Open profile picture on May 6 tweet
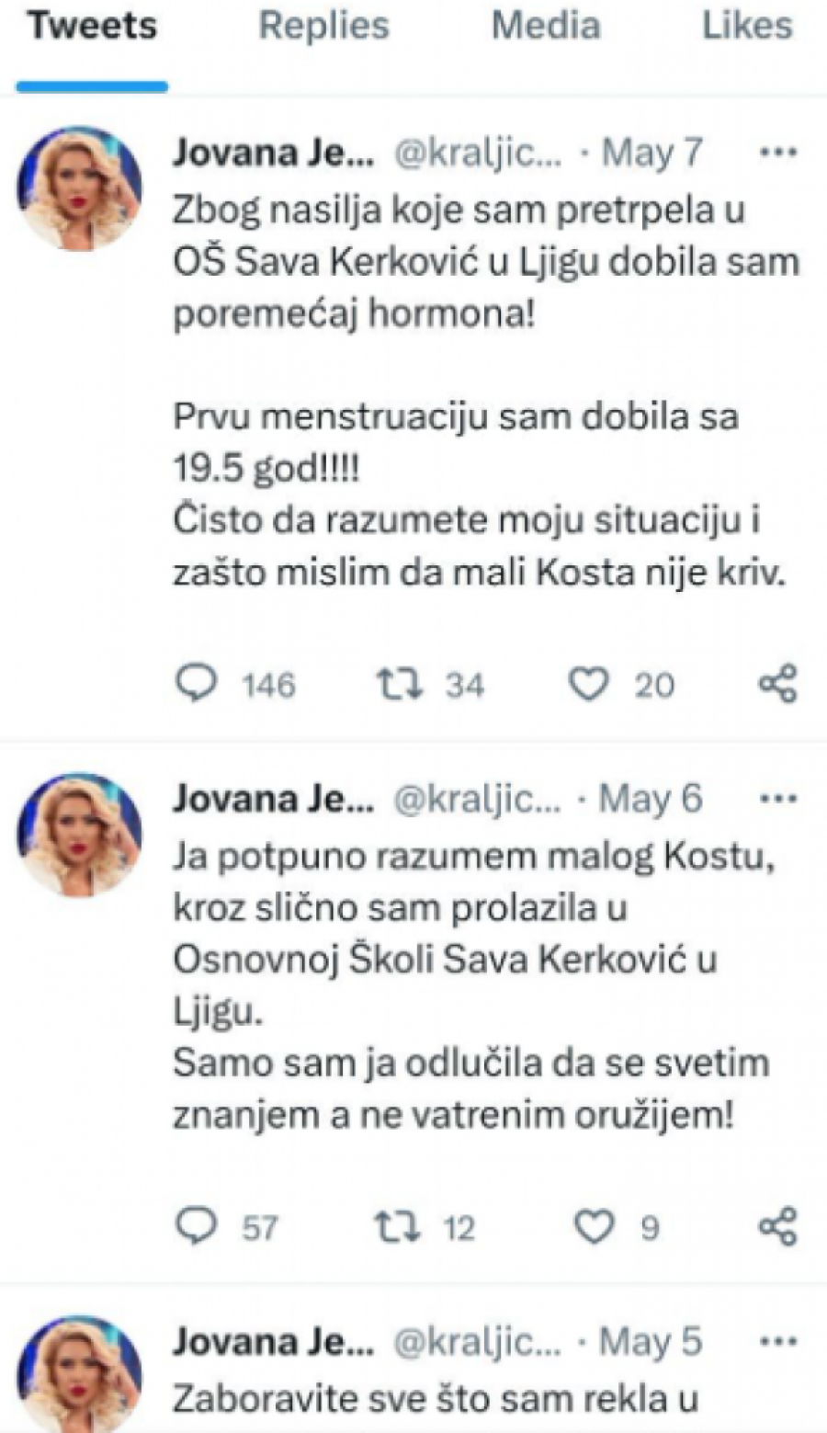Image resolution: width=827 pixels, height=1433 pixels. pos(79,835)
